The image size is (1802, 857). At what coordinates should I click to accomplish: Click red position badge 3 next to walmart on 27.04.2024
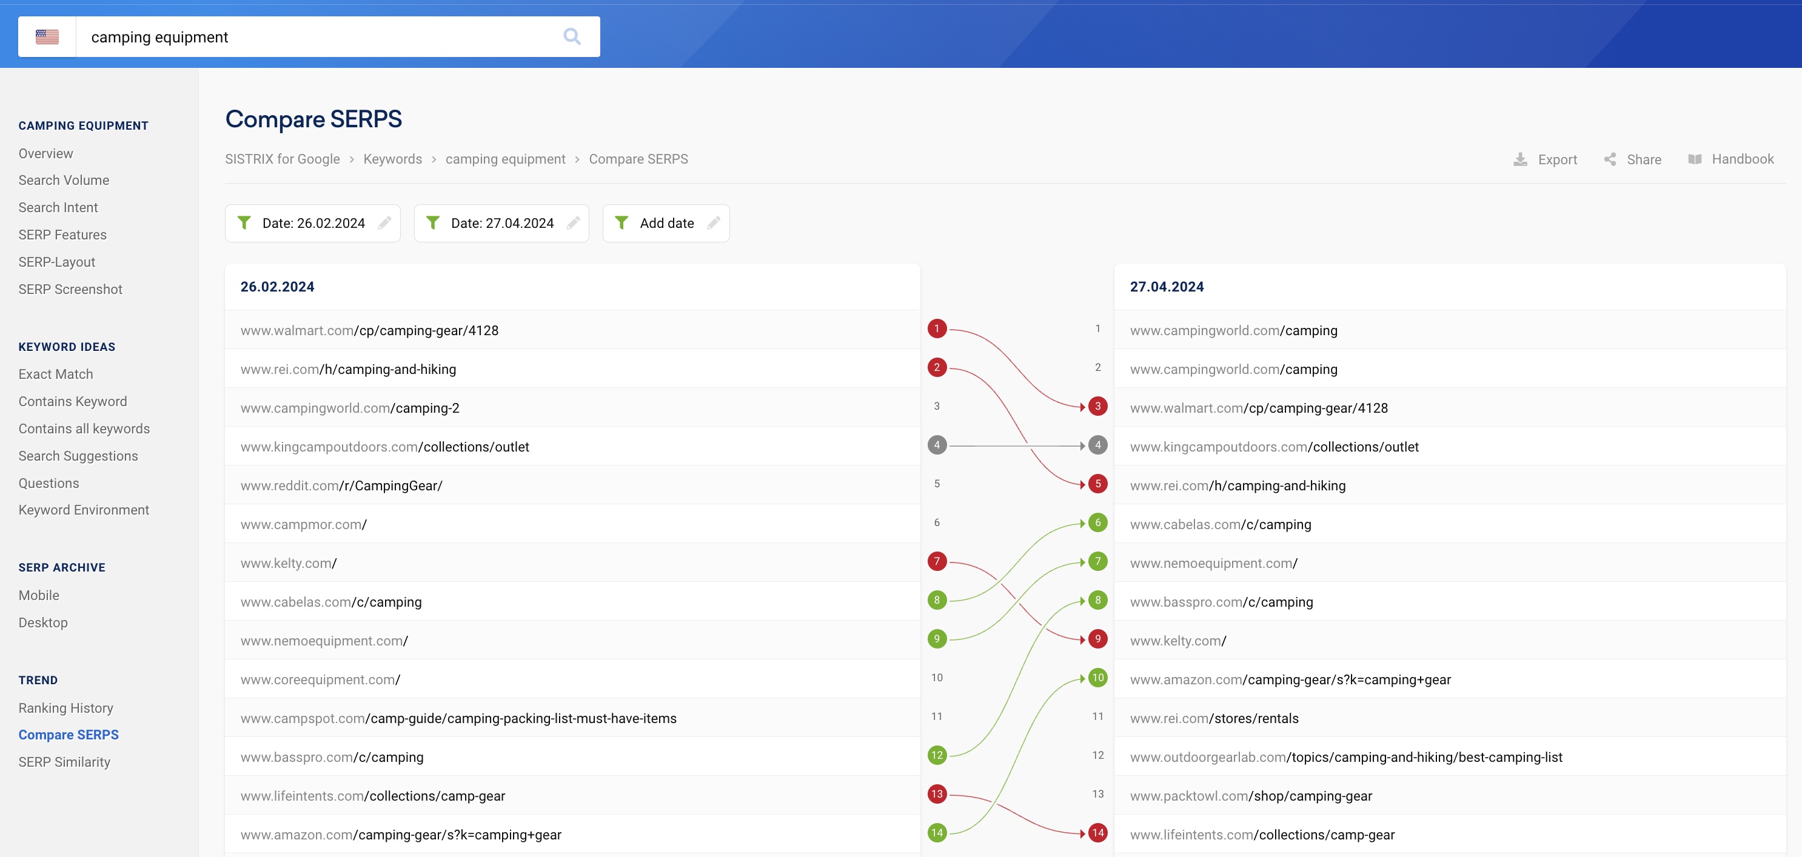(1098, 406)
